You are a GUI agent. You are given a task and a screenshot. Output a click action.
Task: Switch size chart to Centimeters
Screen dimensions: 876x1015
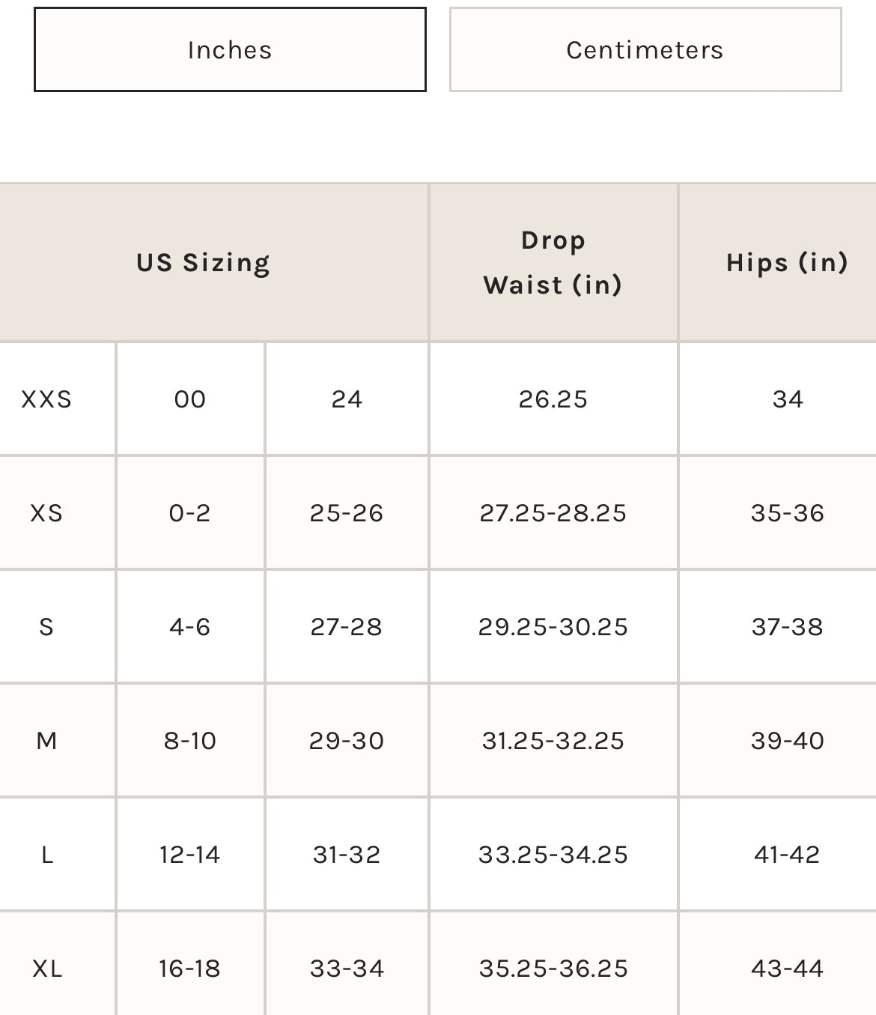tap(645, 50)
